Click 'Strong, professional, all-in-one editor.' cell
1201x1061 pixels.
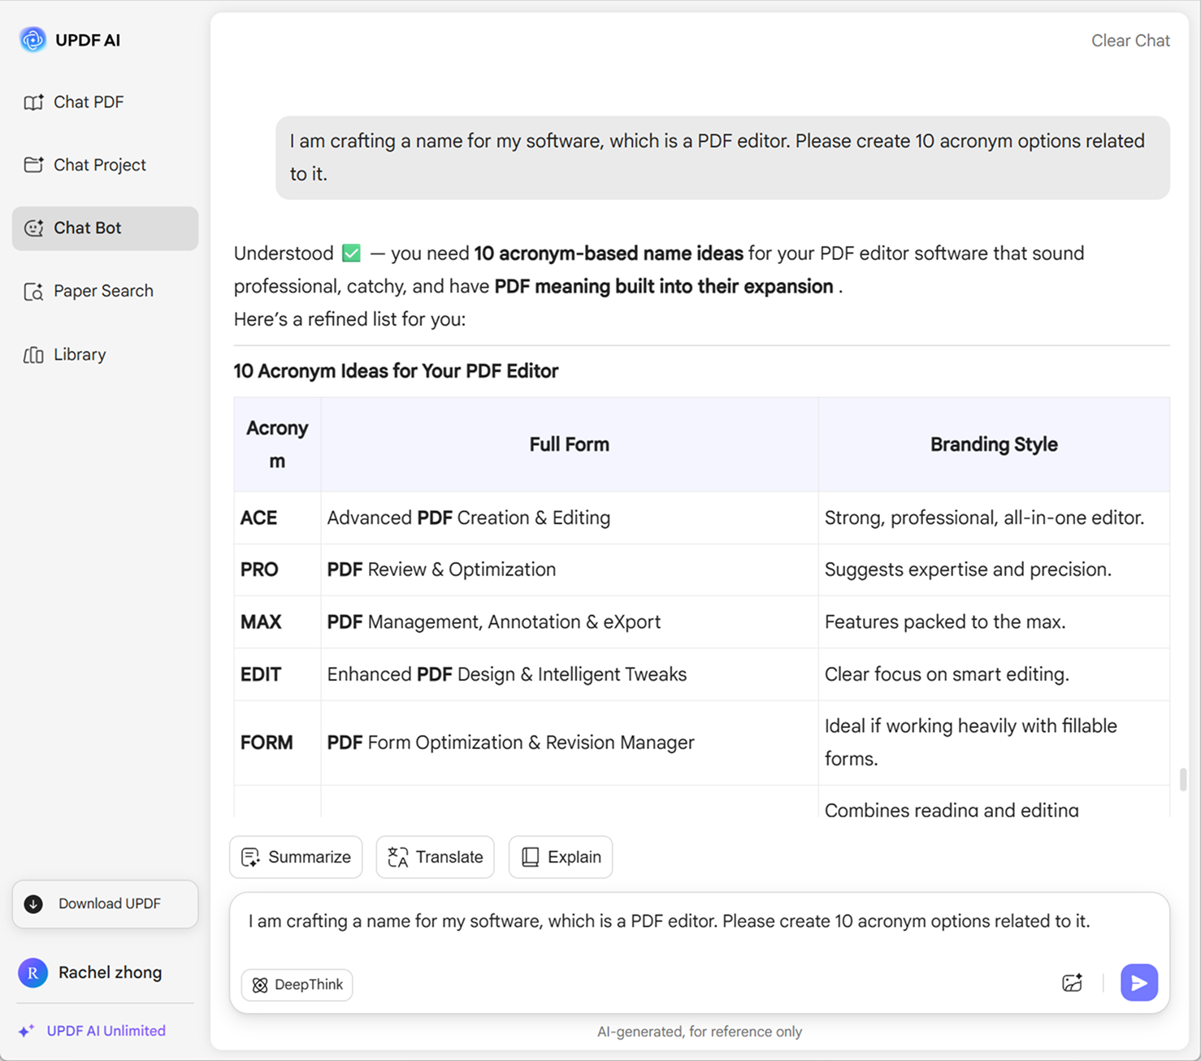coord(994,518)
